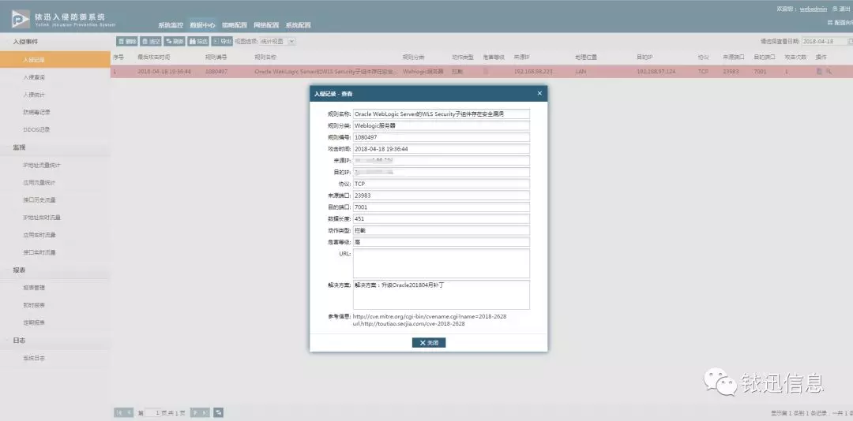
Task: Click the pagination refresh icon
Action: pyautogui.click(x=219, y=413)
